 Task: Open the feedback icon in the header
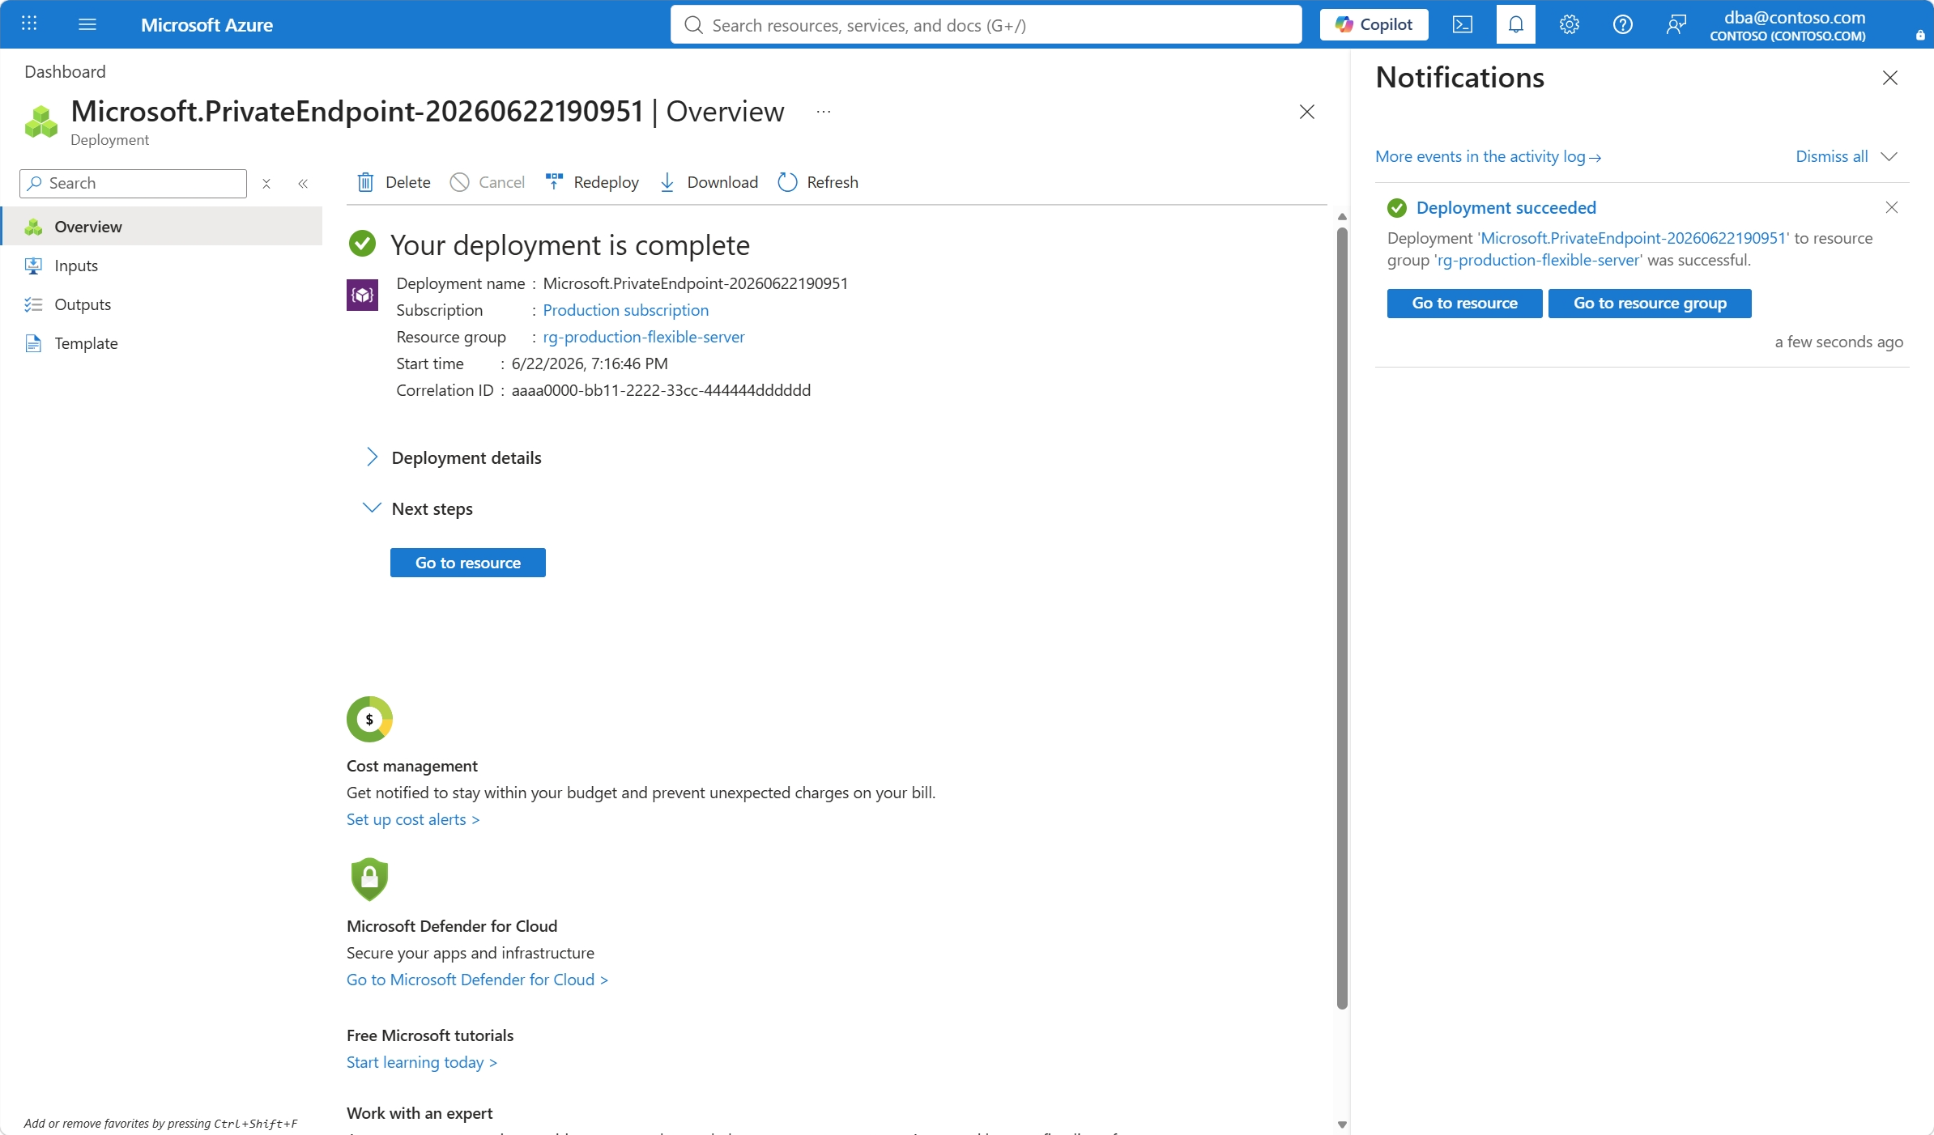[1676, 24]
